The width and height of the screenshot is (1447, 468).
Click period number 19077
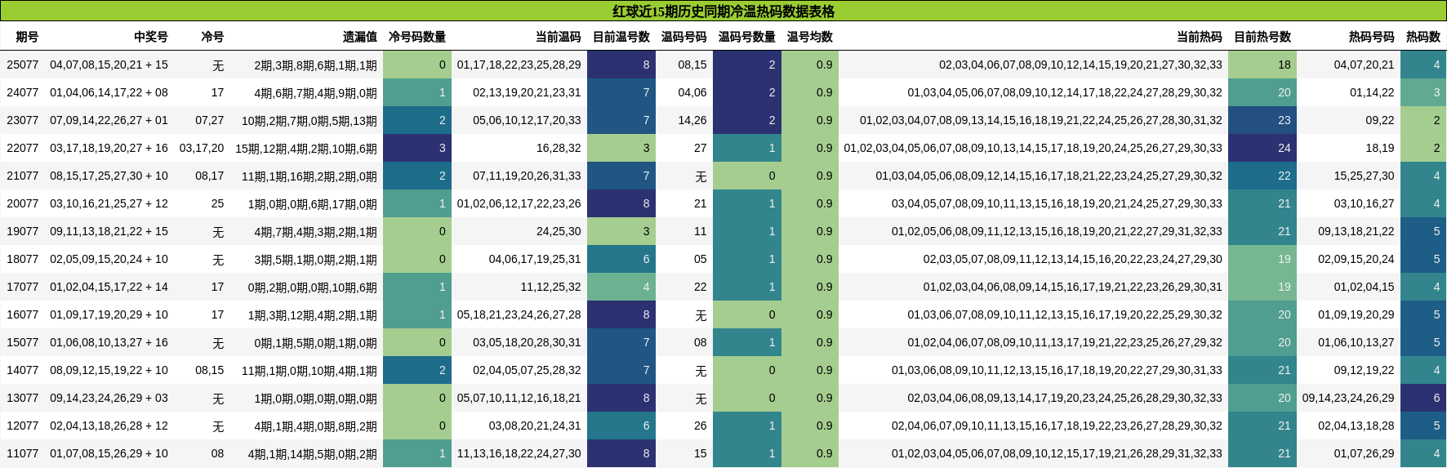point(23,231)
